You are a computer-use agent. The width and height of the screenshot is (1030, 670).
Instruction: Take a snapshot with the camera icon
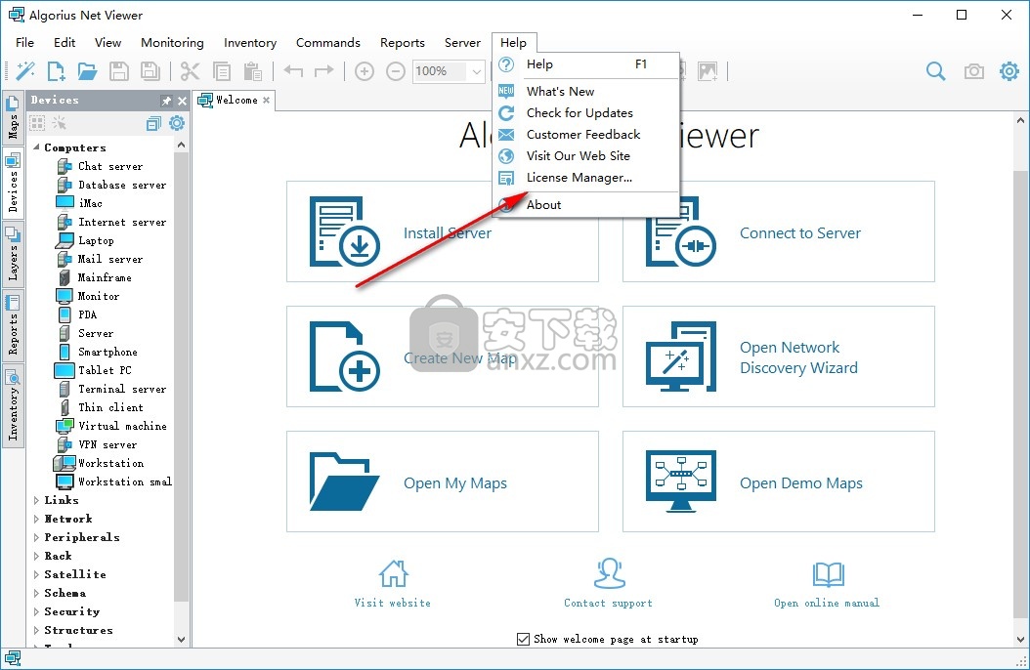tap(973, 71)
